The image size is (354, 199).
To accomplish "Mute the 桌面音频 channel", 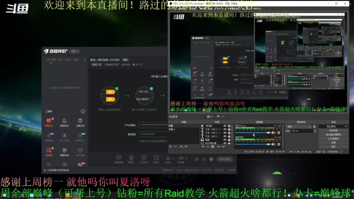I will point(273,144).
